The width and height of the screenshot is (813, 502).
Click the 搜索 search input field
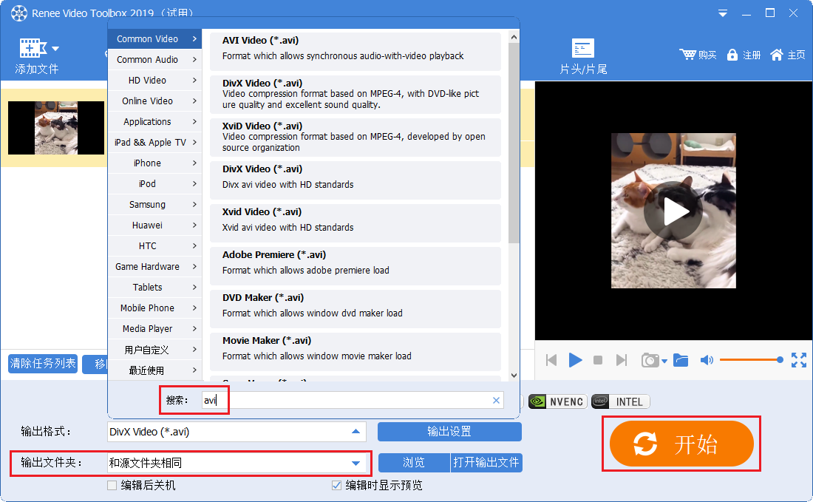353,400
